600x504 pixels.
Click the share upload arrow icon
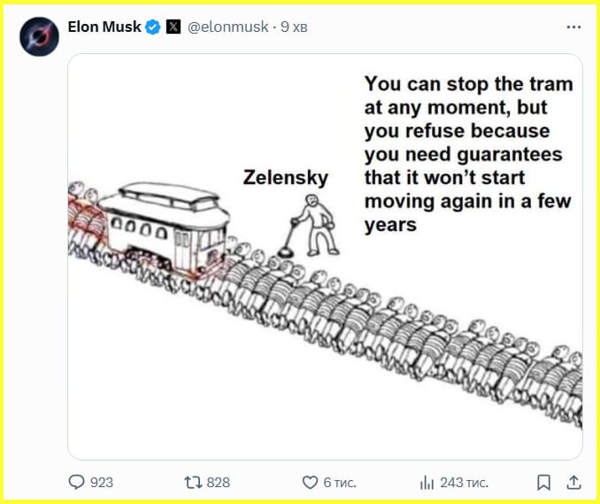coord(573,482)
